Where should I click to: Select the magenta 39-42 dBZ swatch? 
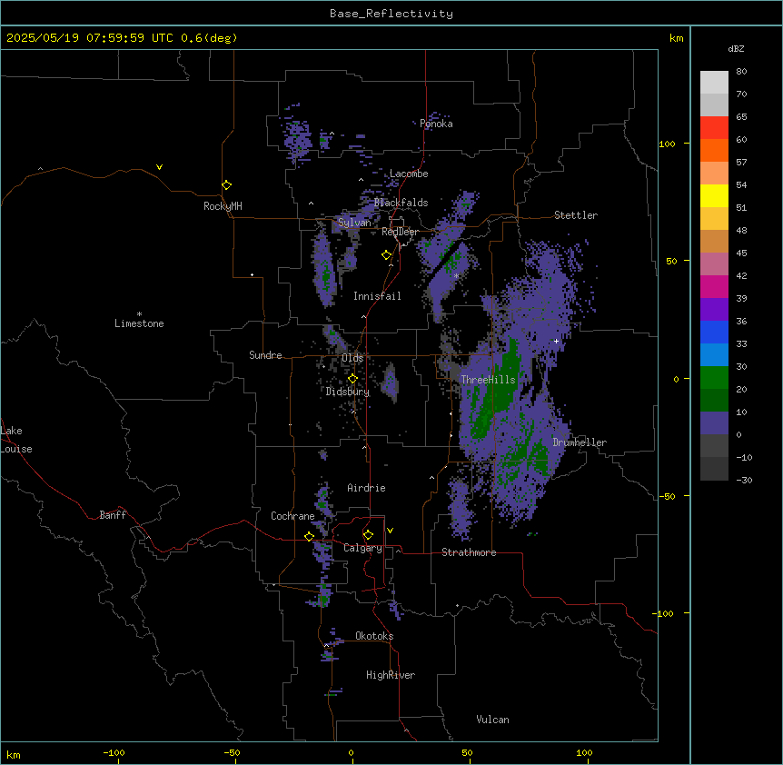click(x=714, y=286)
